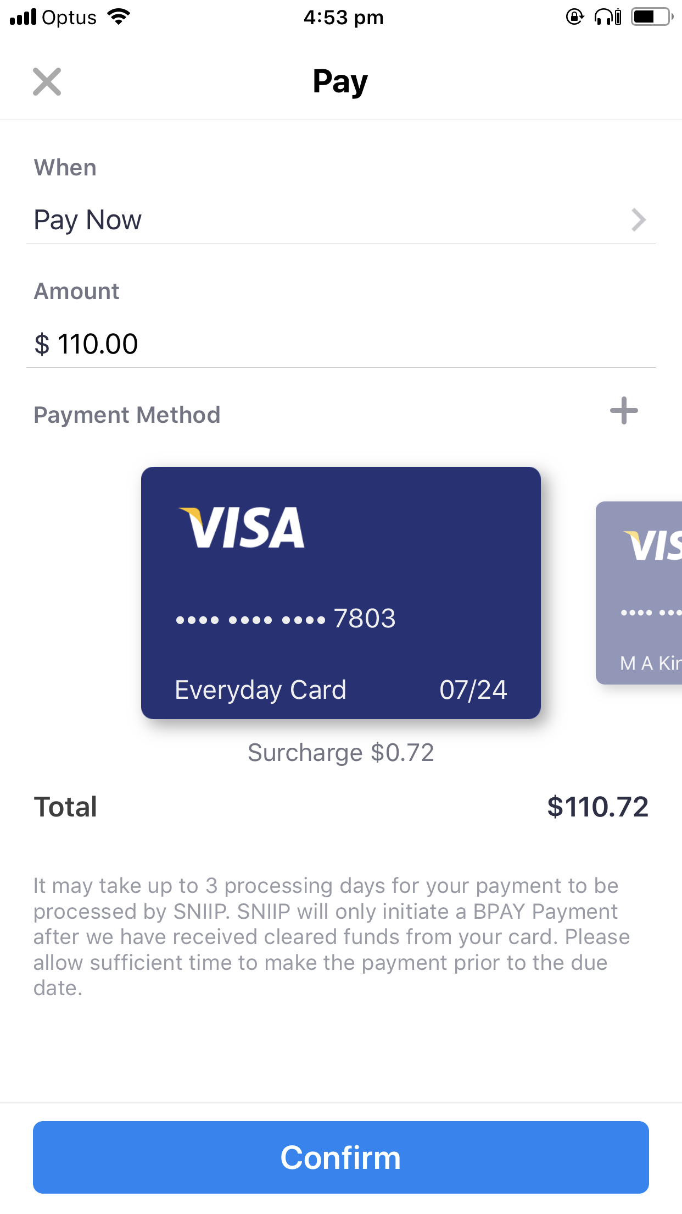Close the Pay screen with X
Screen dimensions: 682x1214
(x=47, y=82)
